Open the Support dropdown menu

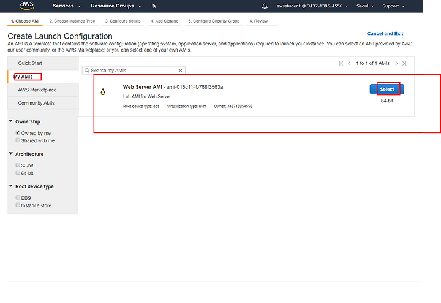[393, 6]
